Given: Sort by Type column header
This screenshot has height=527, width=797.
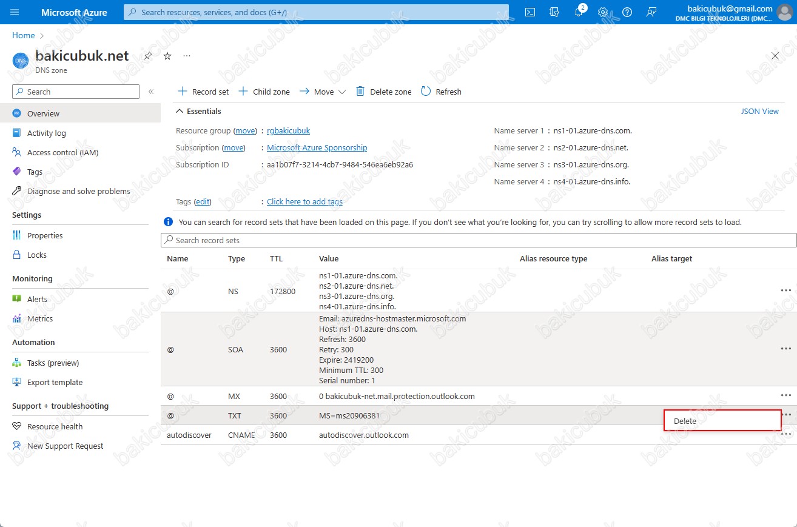Looking at the screenshot, I should [x=237, y=258].
